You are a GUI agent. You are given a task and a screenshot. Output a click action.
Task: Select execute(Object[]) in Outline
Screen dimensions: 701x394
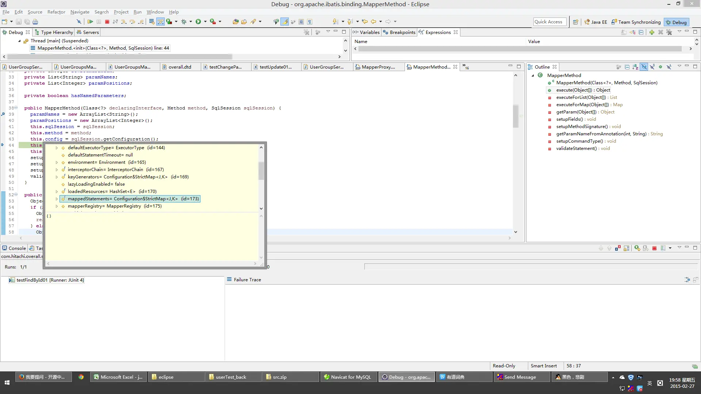[x=583, y=90]
